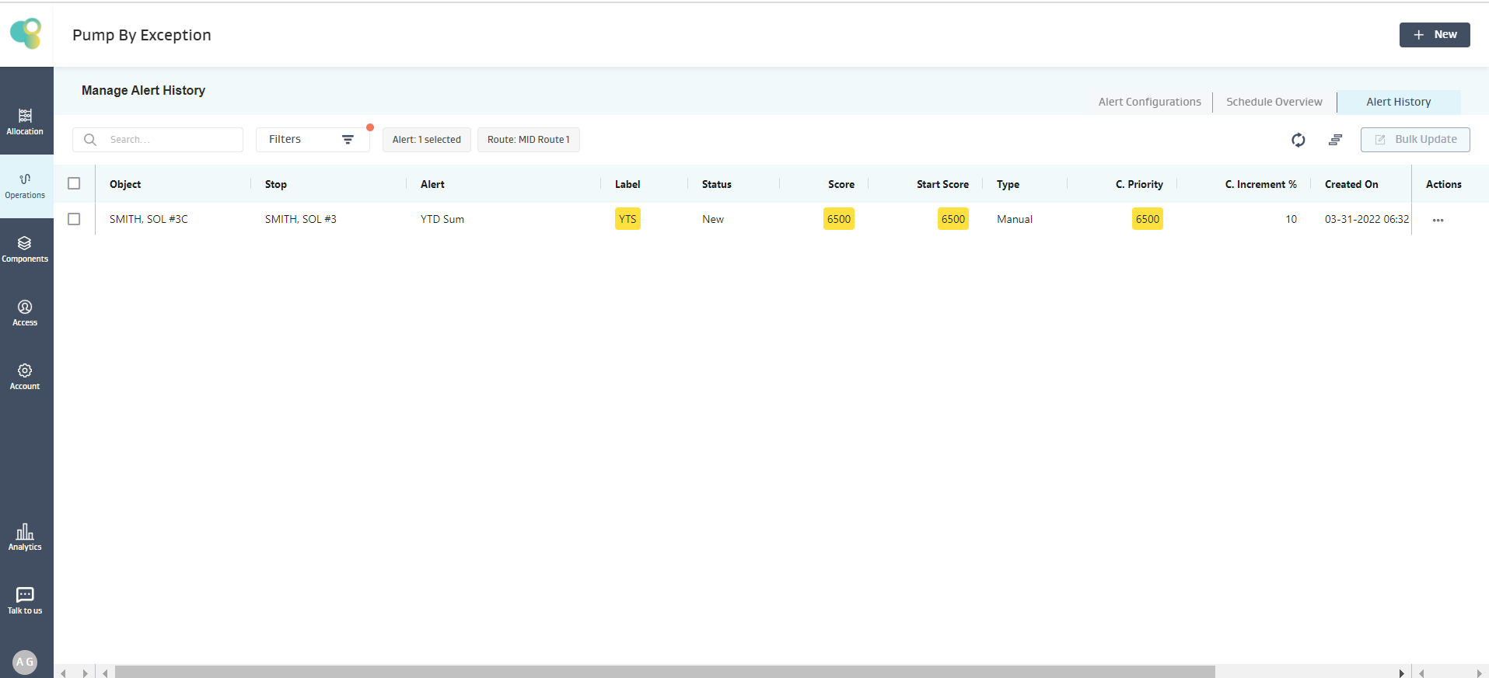Image resolution: width=1489 pixels, height=678 pixels.
Task: Check the SMITH, SOL #3C row checkbox
Action: (x=74, y=219)
